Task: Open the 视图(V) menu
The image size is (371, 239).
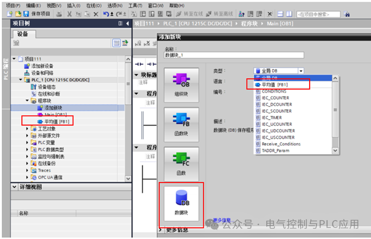Action: pos(54,6)
